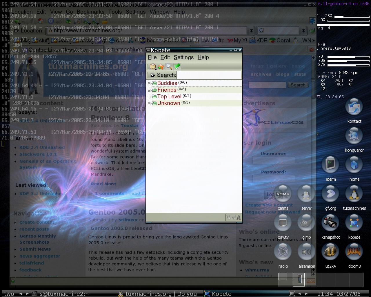Toggle the green folder toolbar button in Kopete
This screenshot has height=297, width=371.
point(177,67)
